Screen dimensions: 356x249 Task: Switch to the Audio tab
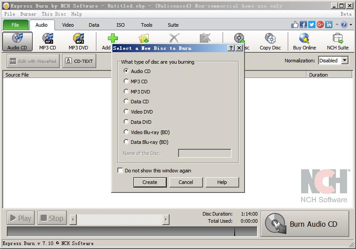pyautogui.click(x=42, y=24)
